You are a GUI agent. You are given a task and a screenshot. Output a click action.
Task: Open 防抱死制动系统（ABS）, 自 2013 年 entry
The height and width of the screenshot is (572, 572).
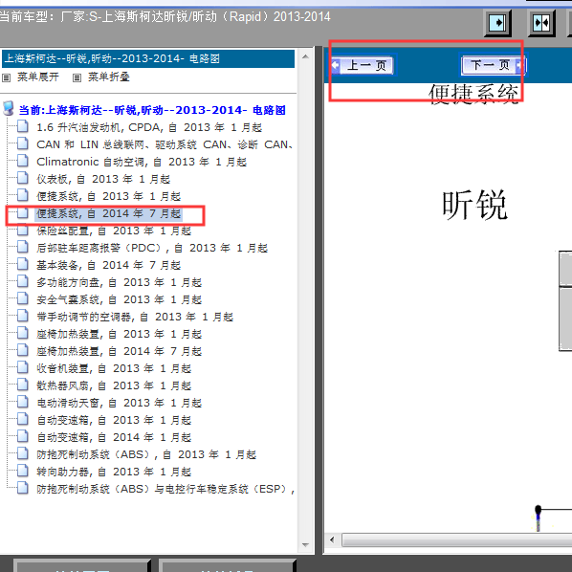coord(146,454)
